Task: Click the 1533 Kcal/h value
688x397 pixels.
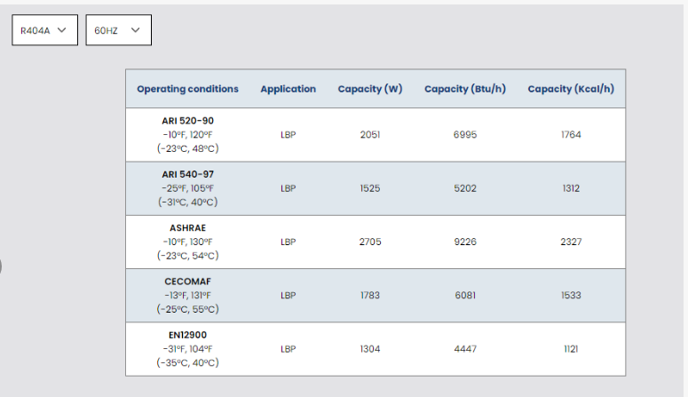Action: pos(571,296)
